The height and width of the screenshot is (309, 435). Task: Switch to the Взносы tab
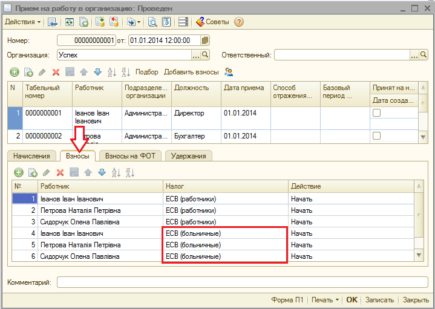[77, 156]
